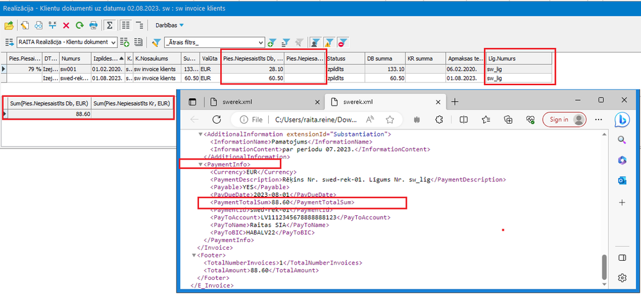The height and width of the screenshot is (294, 641).
Task: Toggle the grid columns view button
Action: point(126,26)
